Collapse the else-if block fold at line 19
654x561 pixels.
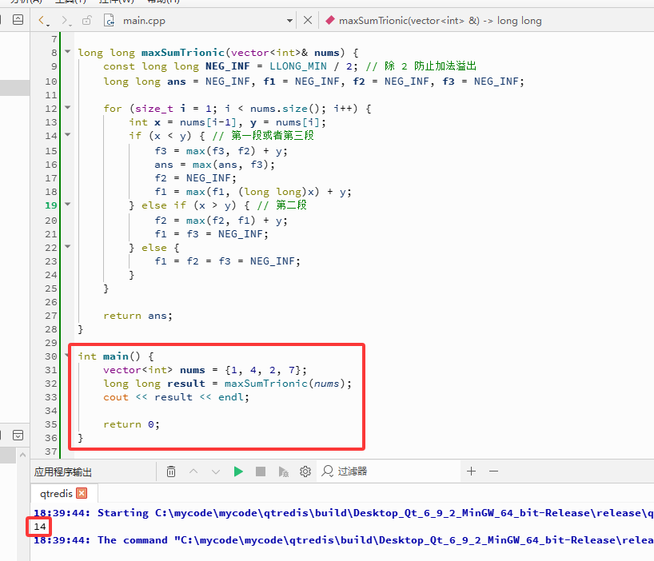68,205
